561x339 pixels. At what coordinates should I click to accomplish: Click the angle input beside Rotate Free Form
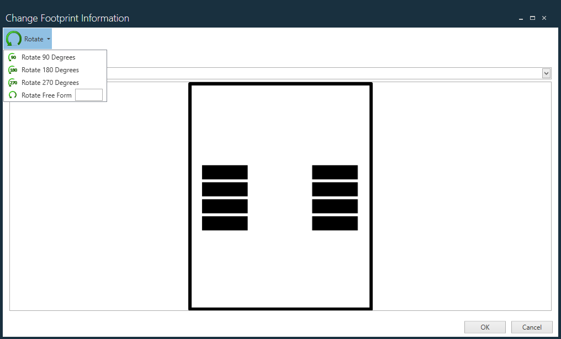click(x=89, y=95)
